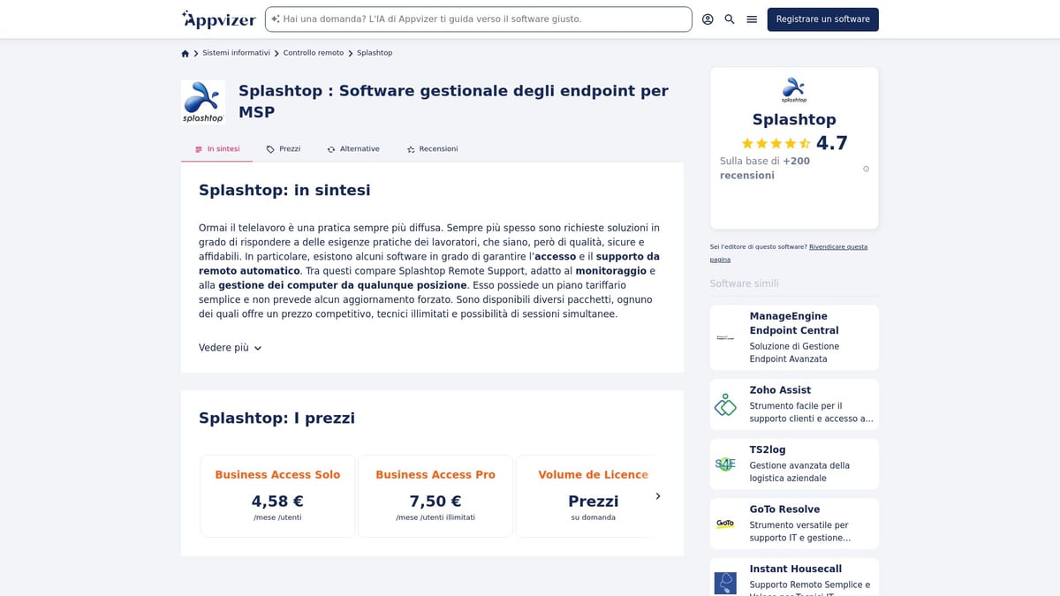1060x596 pixels.
Task: Open the user account icon
Action: point(708,19)
